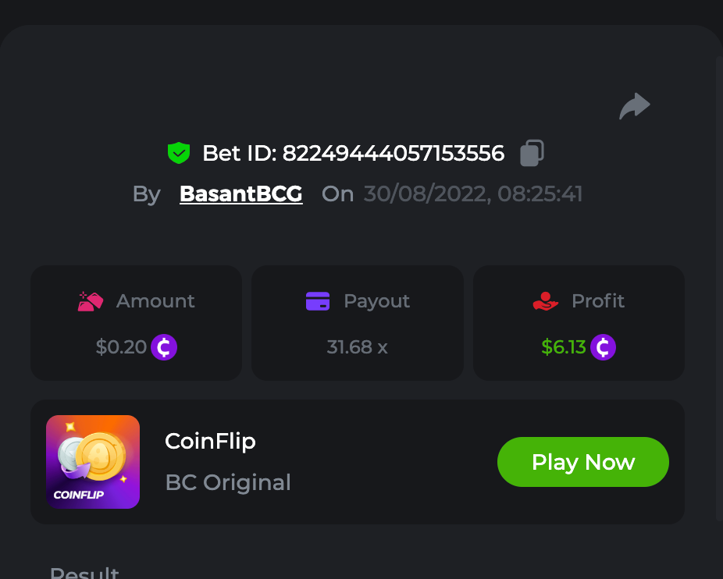Select the Bet ID number text
The width and height of the screenshot is (723, 579).
point(393,153)
